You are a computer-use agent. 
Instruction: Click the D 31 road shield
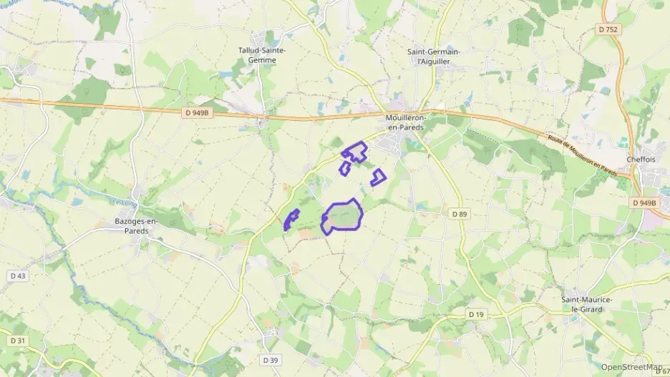coord(18,341)
